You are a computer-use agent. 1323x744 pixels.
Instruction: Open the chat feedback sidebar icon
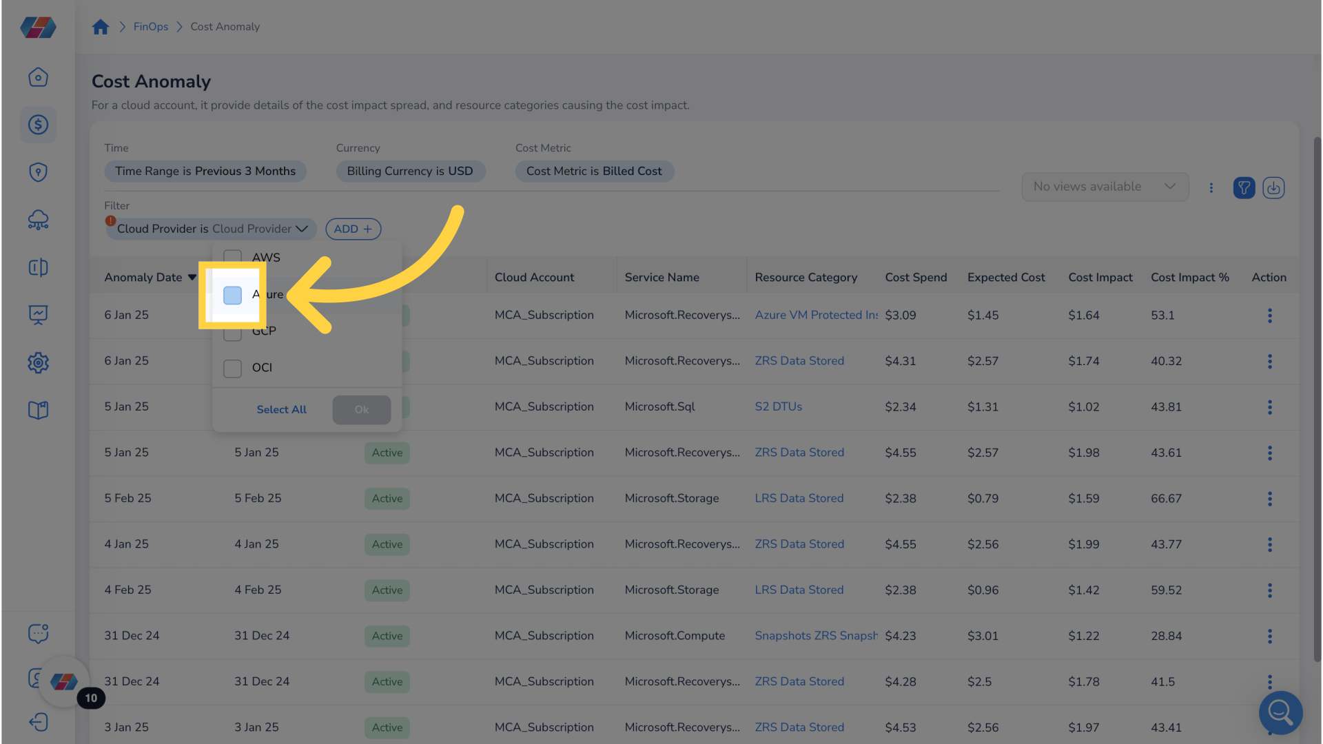tap(38, 633)
